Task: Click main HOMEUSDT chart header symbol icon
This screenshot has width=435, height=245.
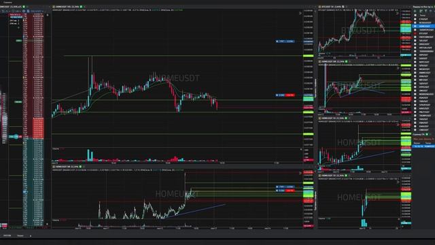Action: 54,7
